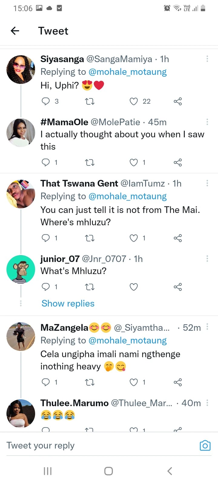Open more options for That Tswana Gent's tweet
Image resolution: width=218 pixels, height=484 pixels.
coord(207,183)
